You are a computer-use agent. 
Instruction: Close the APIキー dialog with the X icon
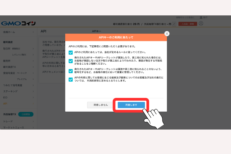[x=167, y=34]
